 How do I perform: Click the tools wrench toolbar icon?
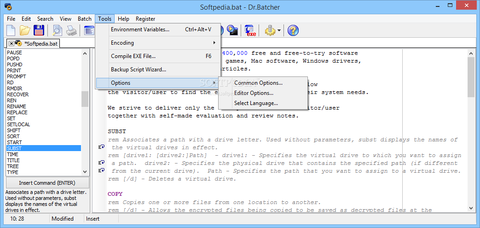tap(270, 30)
